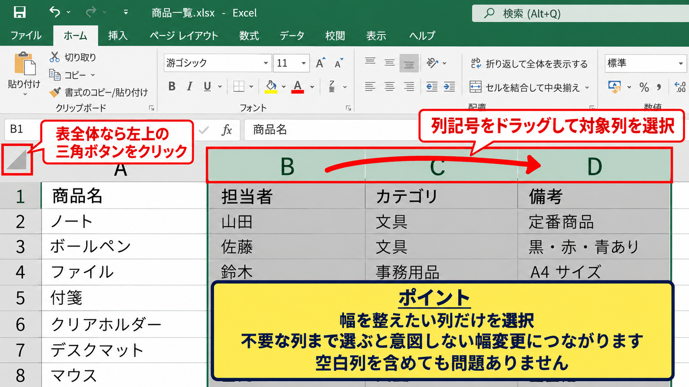Expand the fill color dropdown arrow
Screen dimensions: 689x387
pyautogui.click(x=284, y=87)
